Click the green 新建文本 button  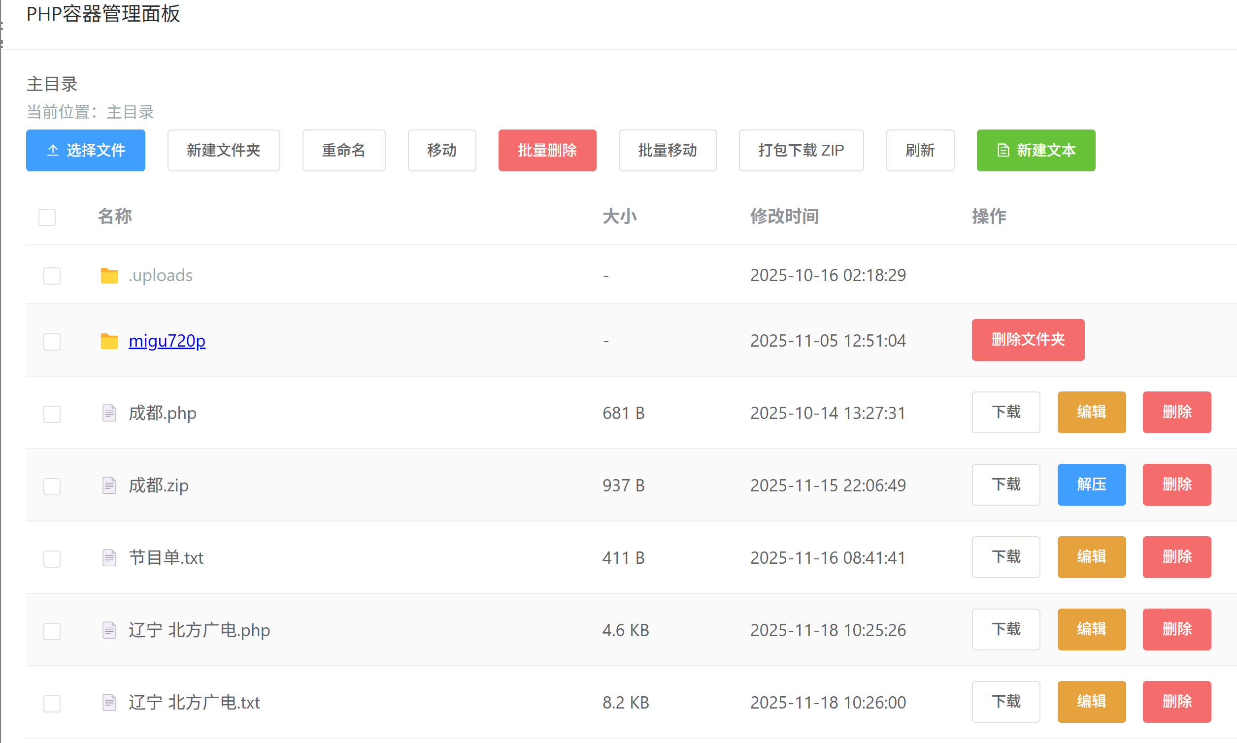coord(1035,150)
